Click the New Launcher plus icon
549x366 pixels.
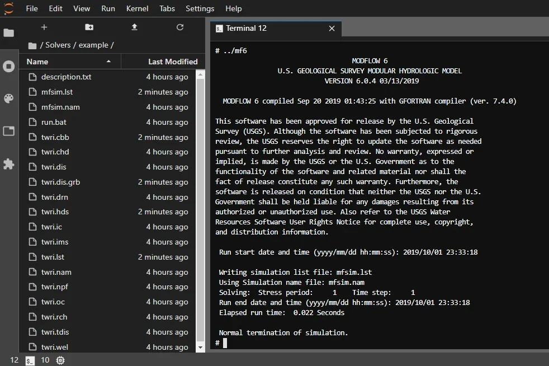(x=44, y=27)
